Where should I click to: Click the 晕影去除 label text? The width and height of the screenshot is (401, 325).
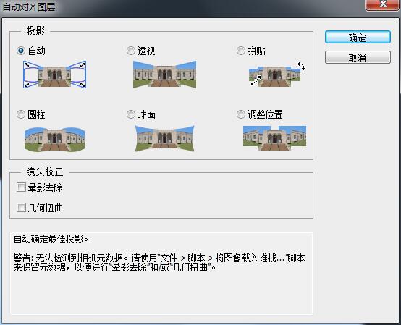[46, 187]
